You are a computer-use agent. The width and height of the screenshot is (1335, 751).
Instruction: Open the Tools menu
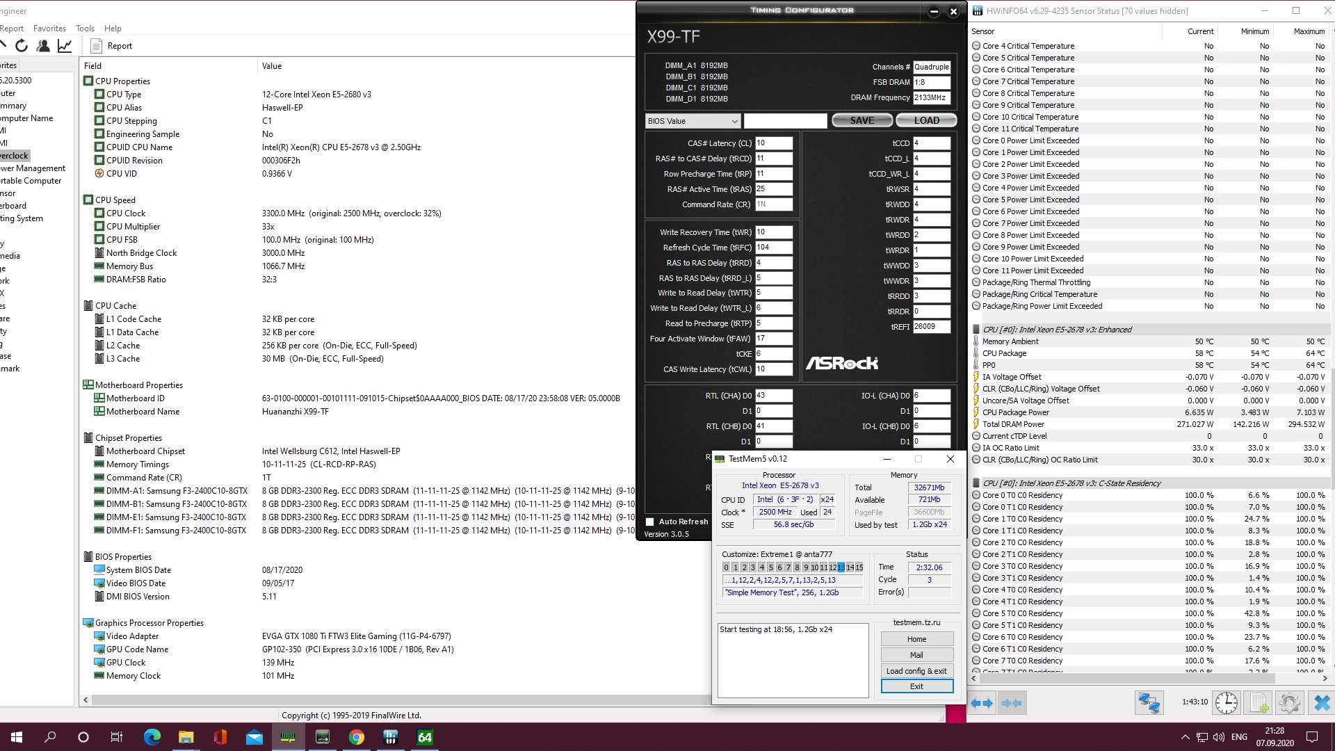[x=85, y=29]
